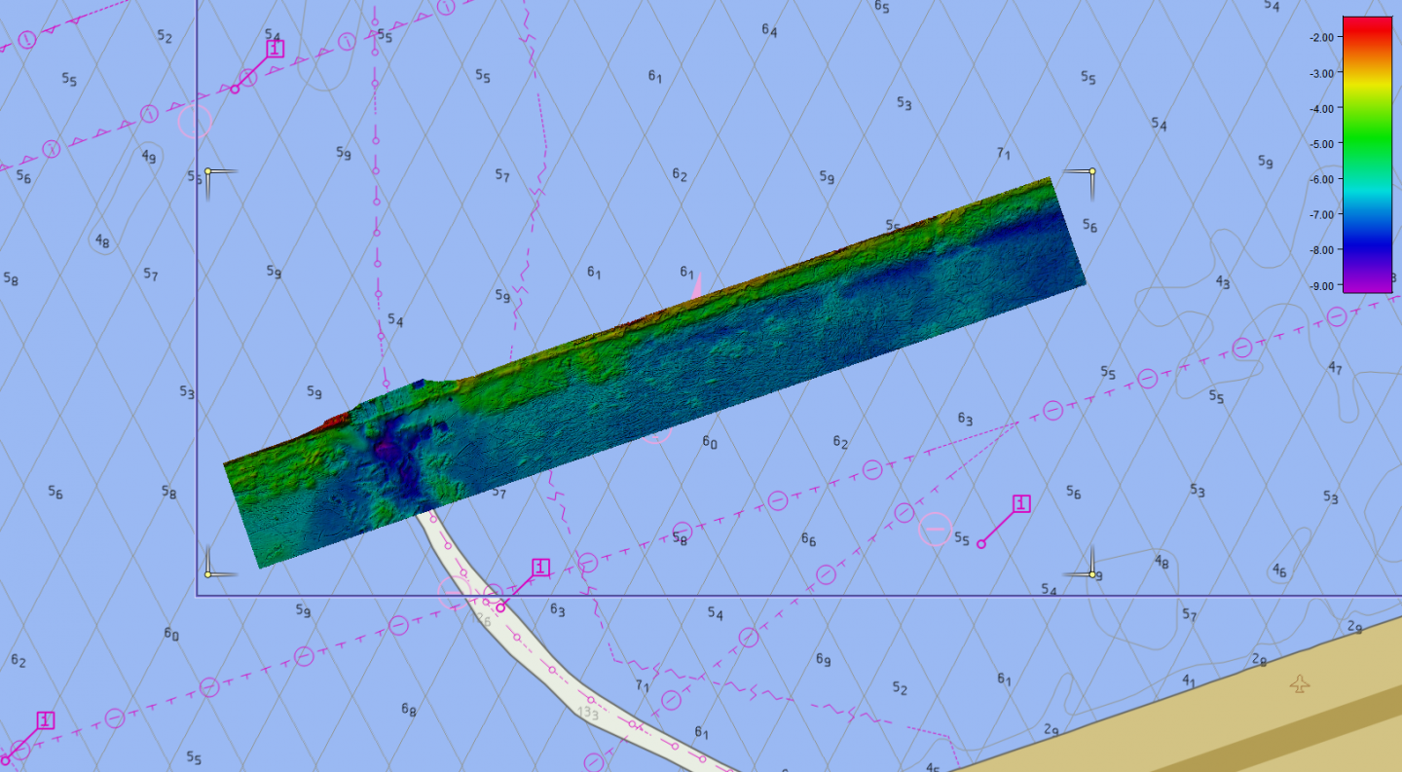Click the top-left yellow corner handle

tap(208, 171)
